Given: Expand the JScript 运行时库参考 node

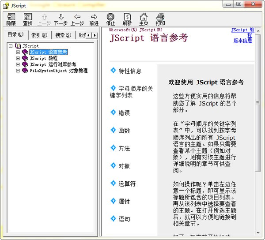Looking at the screenshot, I should click(x=18, y=64).
